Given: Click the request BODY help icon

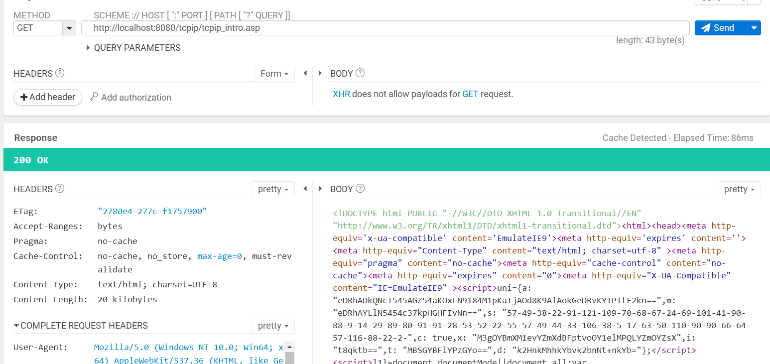Looking at the screenshot, I should 360,73.
